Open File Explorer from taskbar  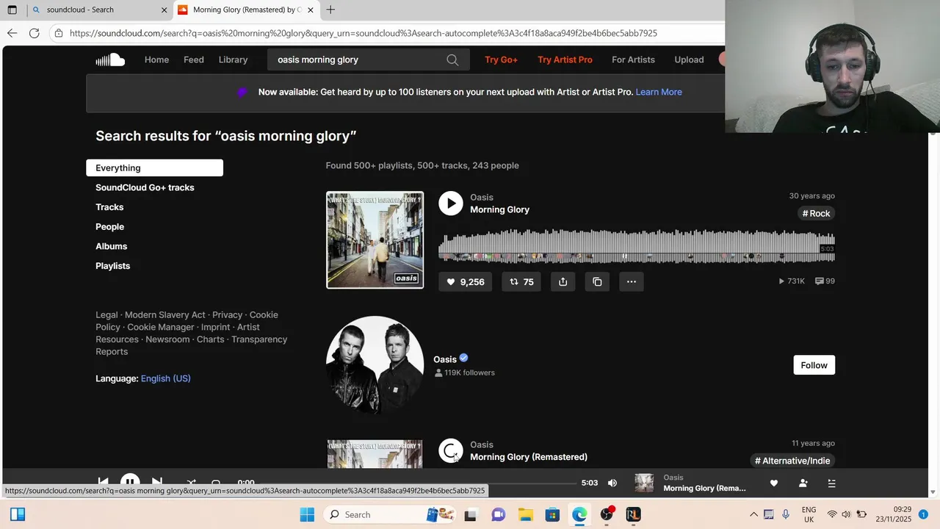coord(525,514)
